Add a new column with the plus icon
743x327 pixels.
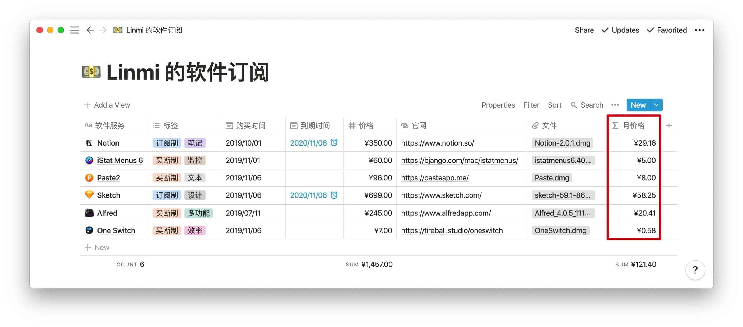(669, 126)
